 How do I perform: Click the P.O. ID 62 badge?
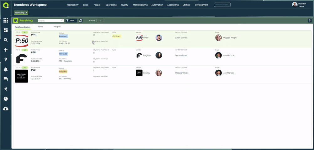click(x=25, y=67)
